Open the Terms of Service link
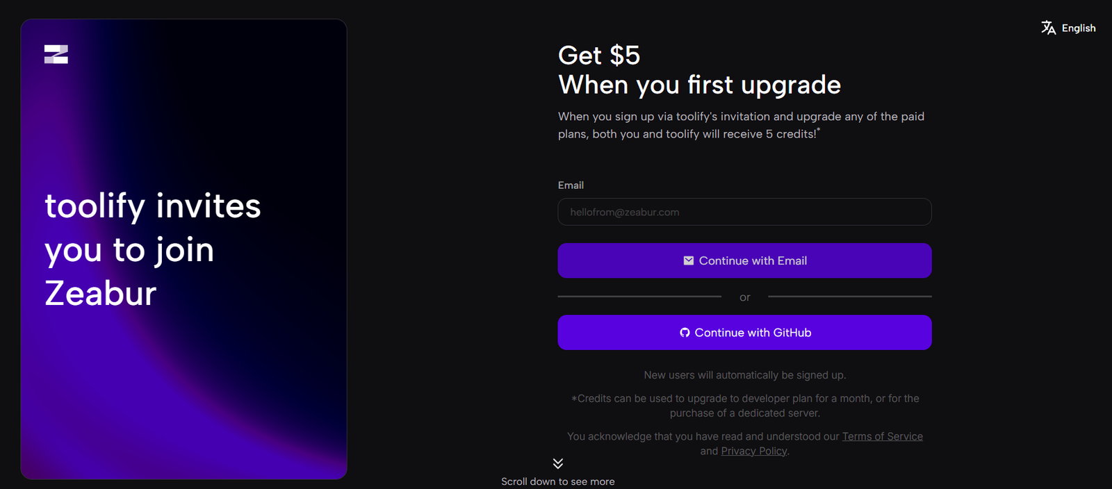Viewport: 1112px width, 489px height. click(x=882, y=436)
